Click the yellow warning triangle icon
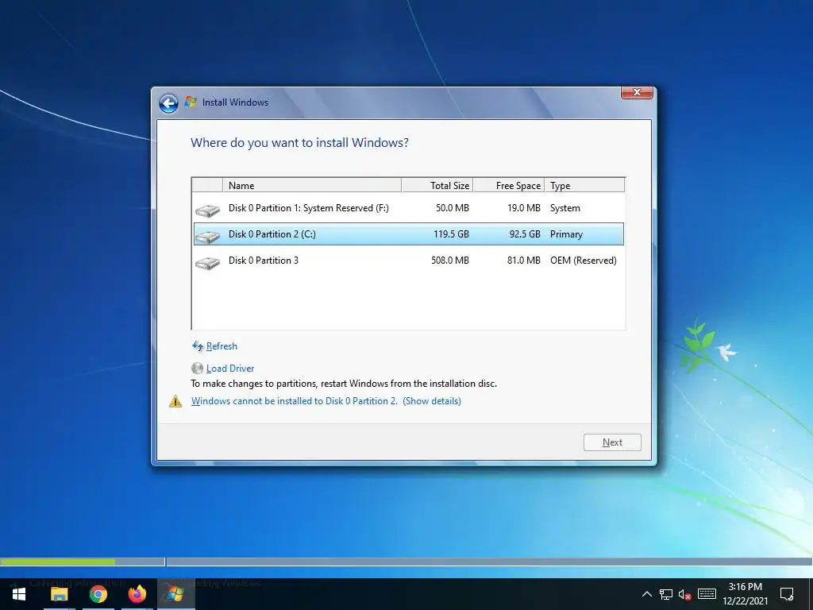This screenshot has height=610, width=813. (175, 401)
